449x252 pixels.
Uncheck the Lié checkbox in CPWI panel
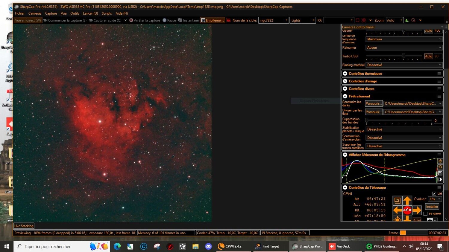[x=434, y=193]
